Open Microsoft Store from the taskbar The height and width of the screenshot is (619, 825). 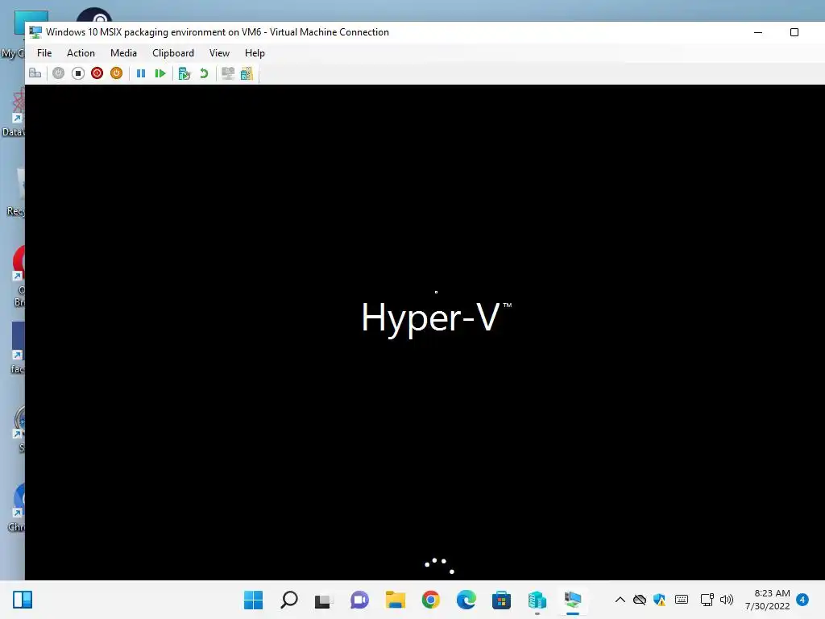tap(501, 600)
